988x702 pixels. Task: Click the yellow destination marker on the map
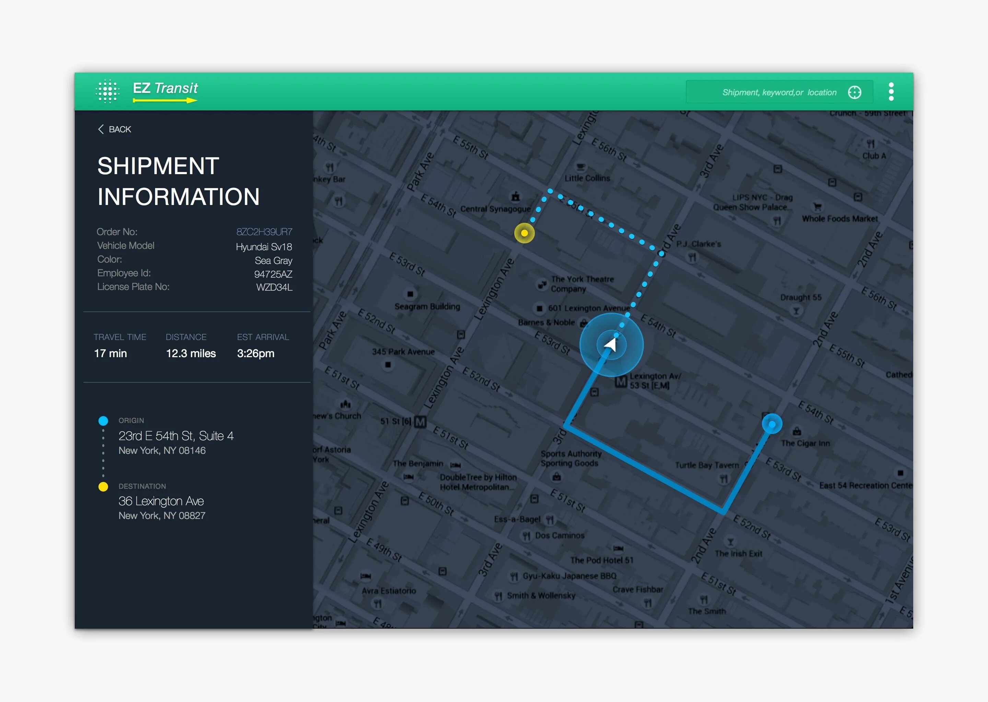(524, 233)
